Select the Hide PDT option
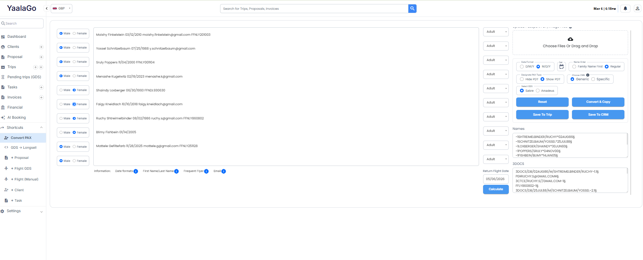This screenshot has height=260, width=643. (x=522, y=79)
